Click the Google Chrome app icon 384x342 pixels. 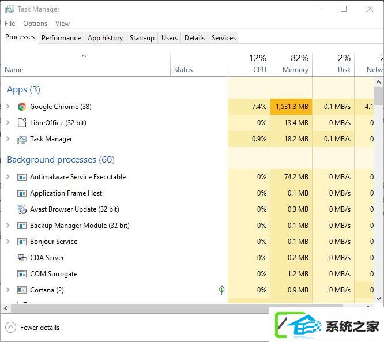22,107
